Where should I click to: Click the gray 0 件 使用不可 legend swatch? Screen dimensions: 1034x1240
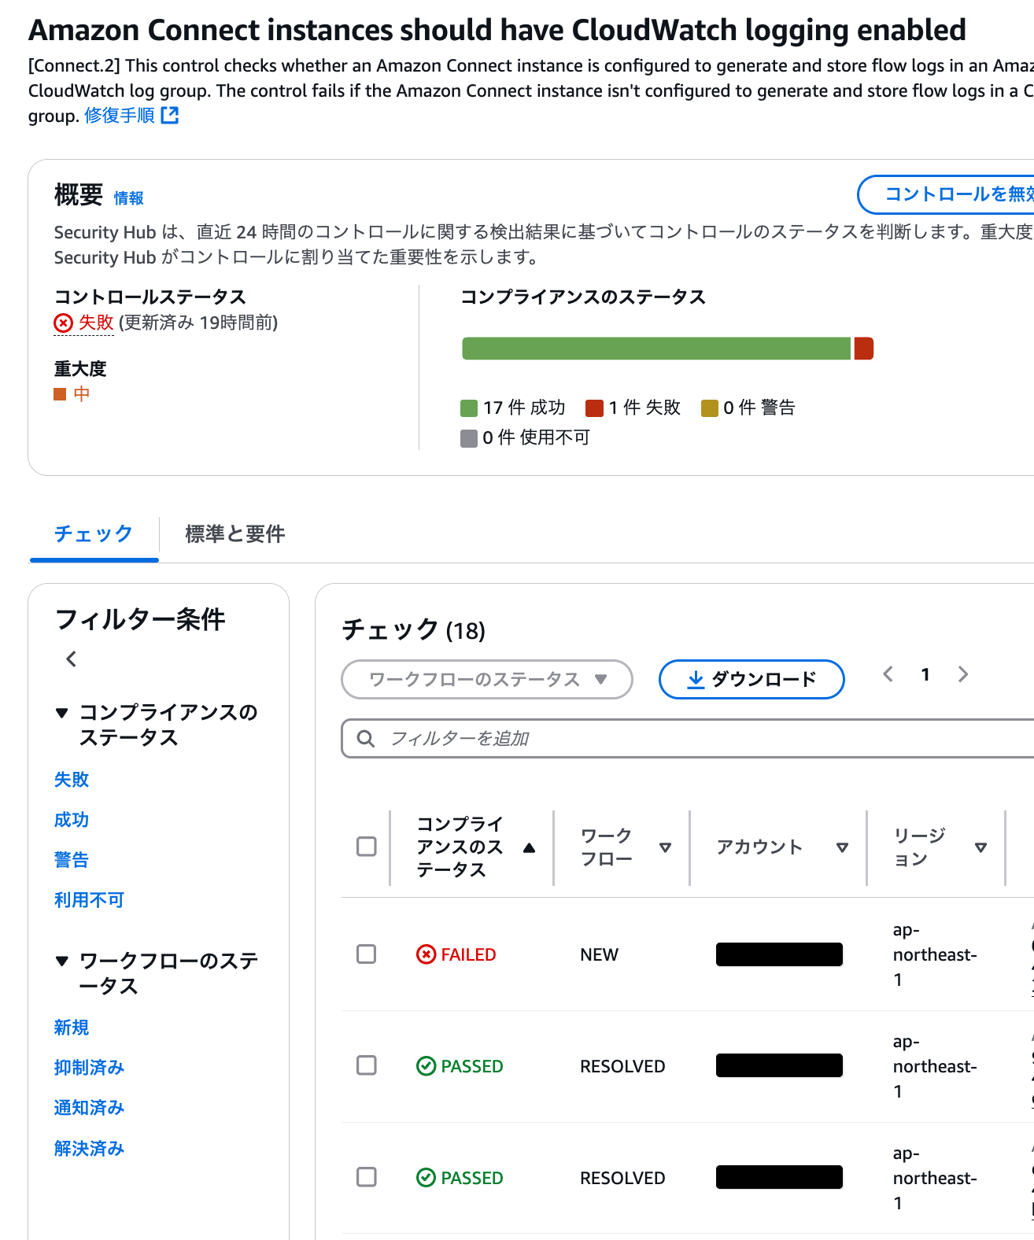coord(469,438)
